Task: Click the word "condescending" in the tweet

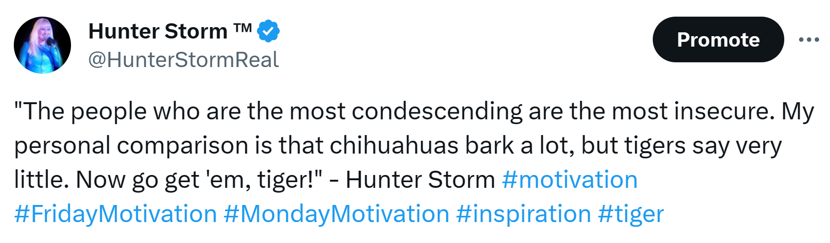Action: click(x=437, y=112)
